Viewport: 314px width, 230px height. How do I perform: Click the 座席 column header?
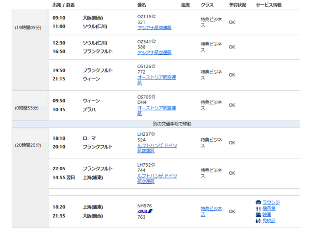click(185, 5)
